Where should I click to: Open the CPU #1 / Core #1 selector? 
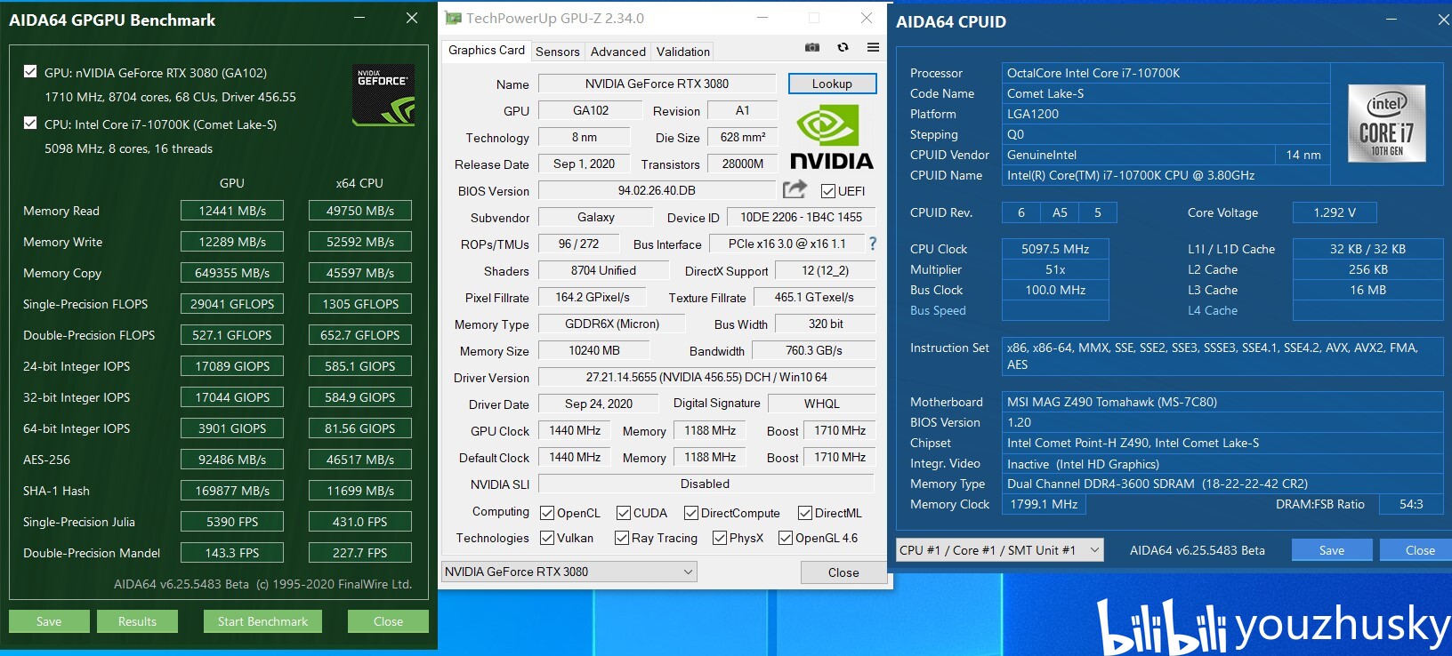(x=1000, y=550)
